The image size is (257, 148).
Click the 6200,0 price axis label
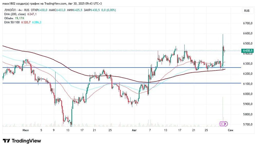point(248,74)
